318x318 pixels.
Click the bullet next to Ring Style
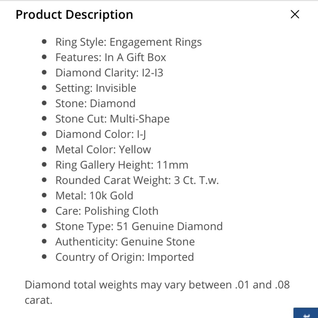click(44, 41)
